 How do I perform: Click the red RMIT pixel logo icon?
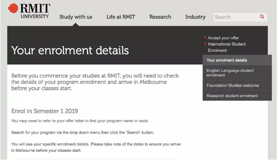pyautogui.click(x=13, y=8)
